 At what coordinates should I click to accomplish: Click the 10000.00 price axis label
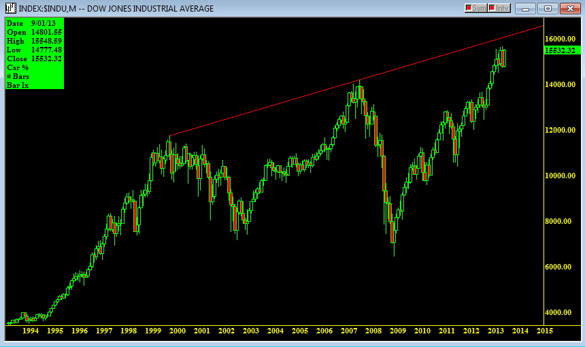[x=560, y=176]
